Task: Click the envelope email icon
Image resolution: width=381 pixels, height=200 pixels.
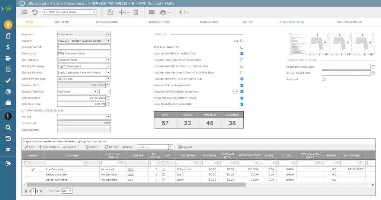Action: tap(152, 12)
